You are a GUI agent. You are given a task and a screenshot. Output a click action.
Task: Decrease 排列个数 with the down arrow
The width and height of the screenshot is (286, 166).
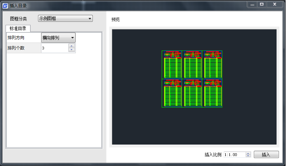72,50
